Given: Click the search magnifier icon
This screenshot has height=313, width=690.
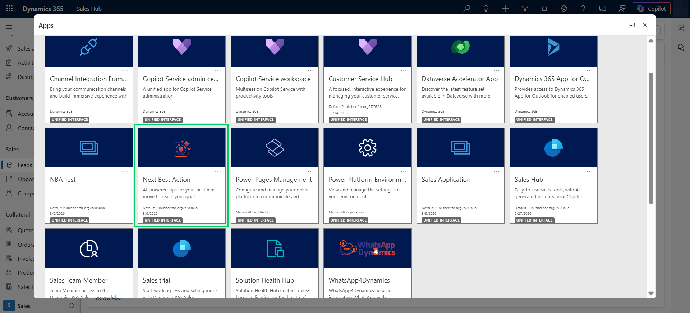Looking at the screenshot, I should pyautogui.click(x=467, y=9).
